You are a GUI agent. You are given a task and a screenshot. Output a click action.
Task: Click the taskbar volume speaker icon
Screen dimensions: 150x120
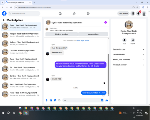pos(134,117)
